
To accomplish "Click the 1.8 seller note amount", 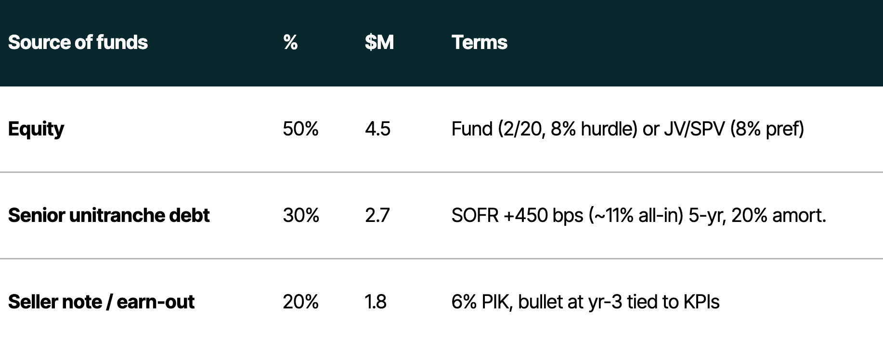I will tap(376, 302).
